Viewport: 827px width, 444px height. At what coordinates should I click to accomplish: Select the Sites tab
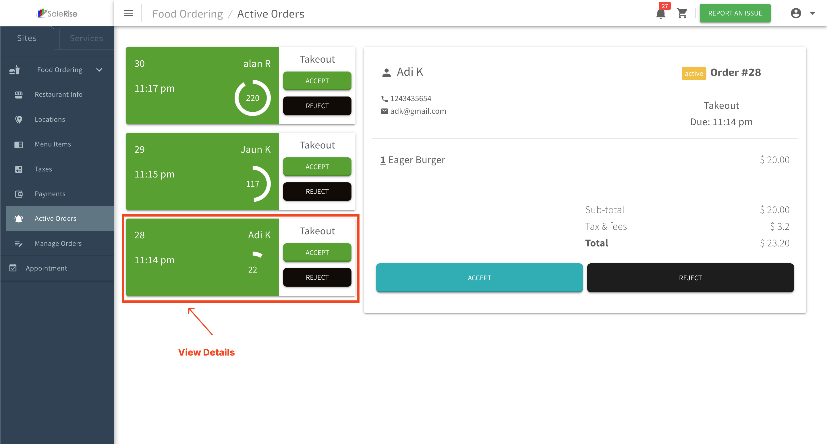(x=27, y=38)
